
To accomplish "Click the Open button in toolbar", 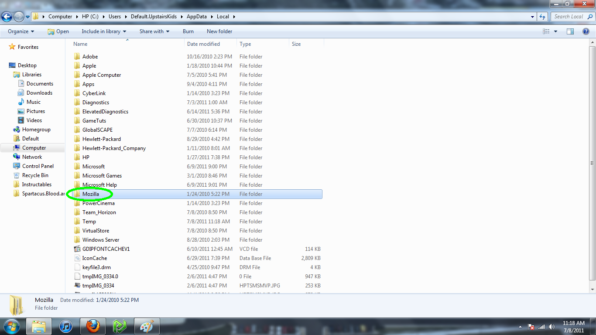I will tap(58, 31).
